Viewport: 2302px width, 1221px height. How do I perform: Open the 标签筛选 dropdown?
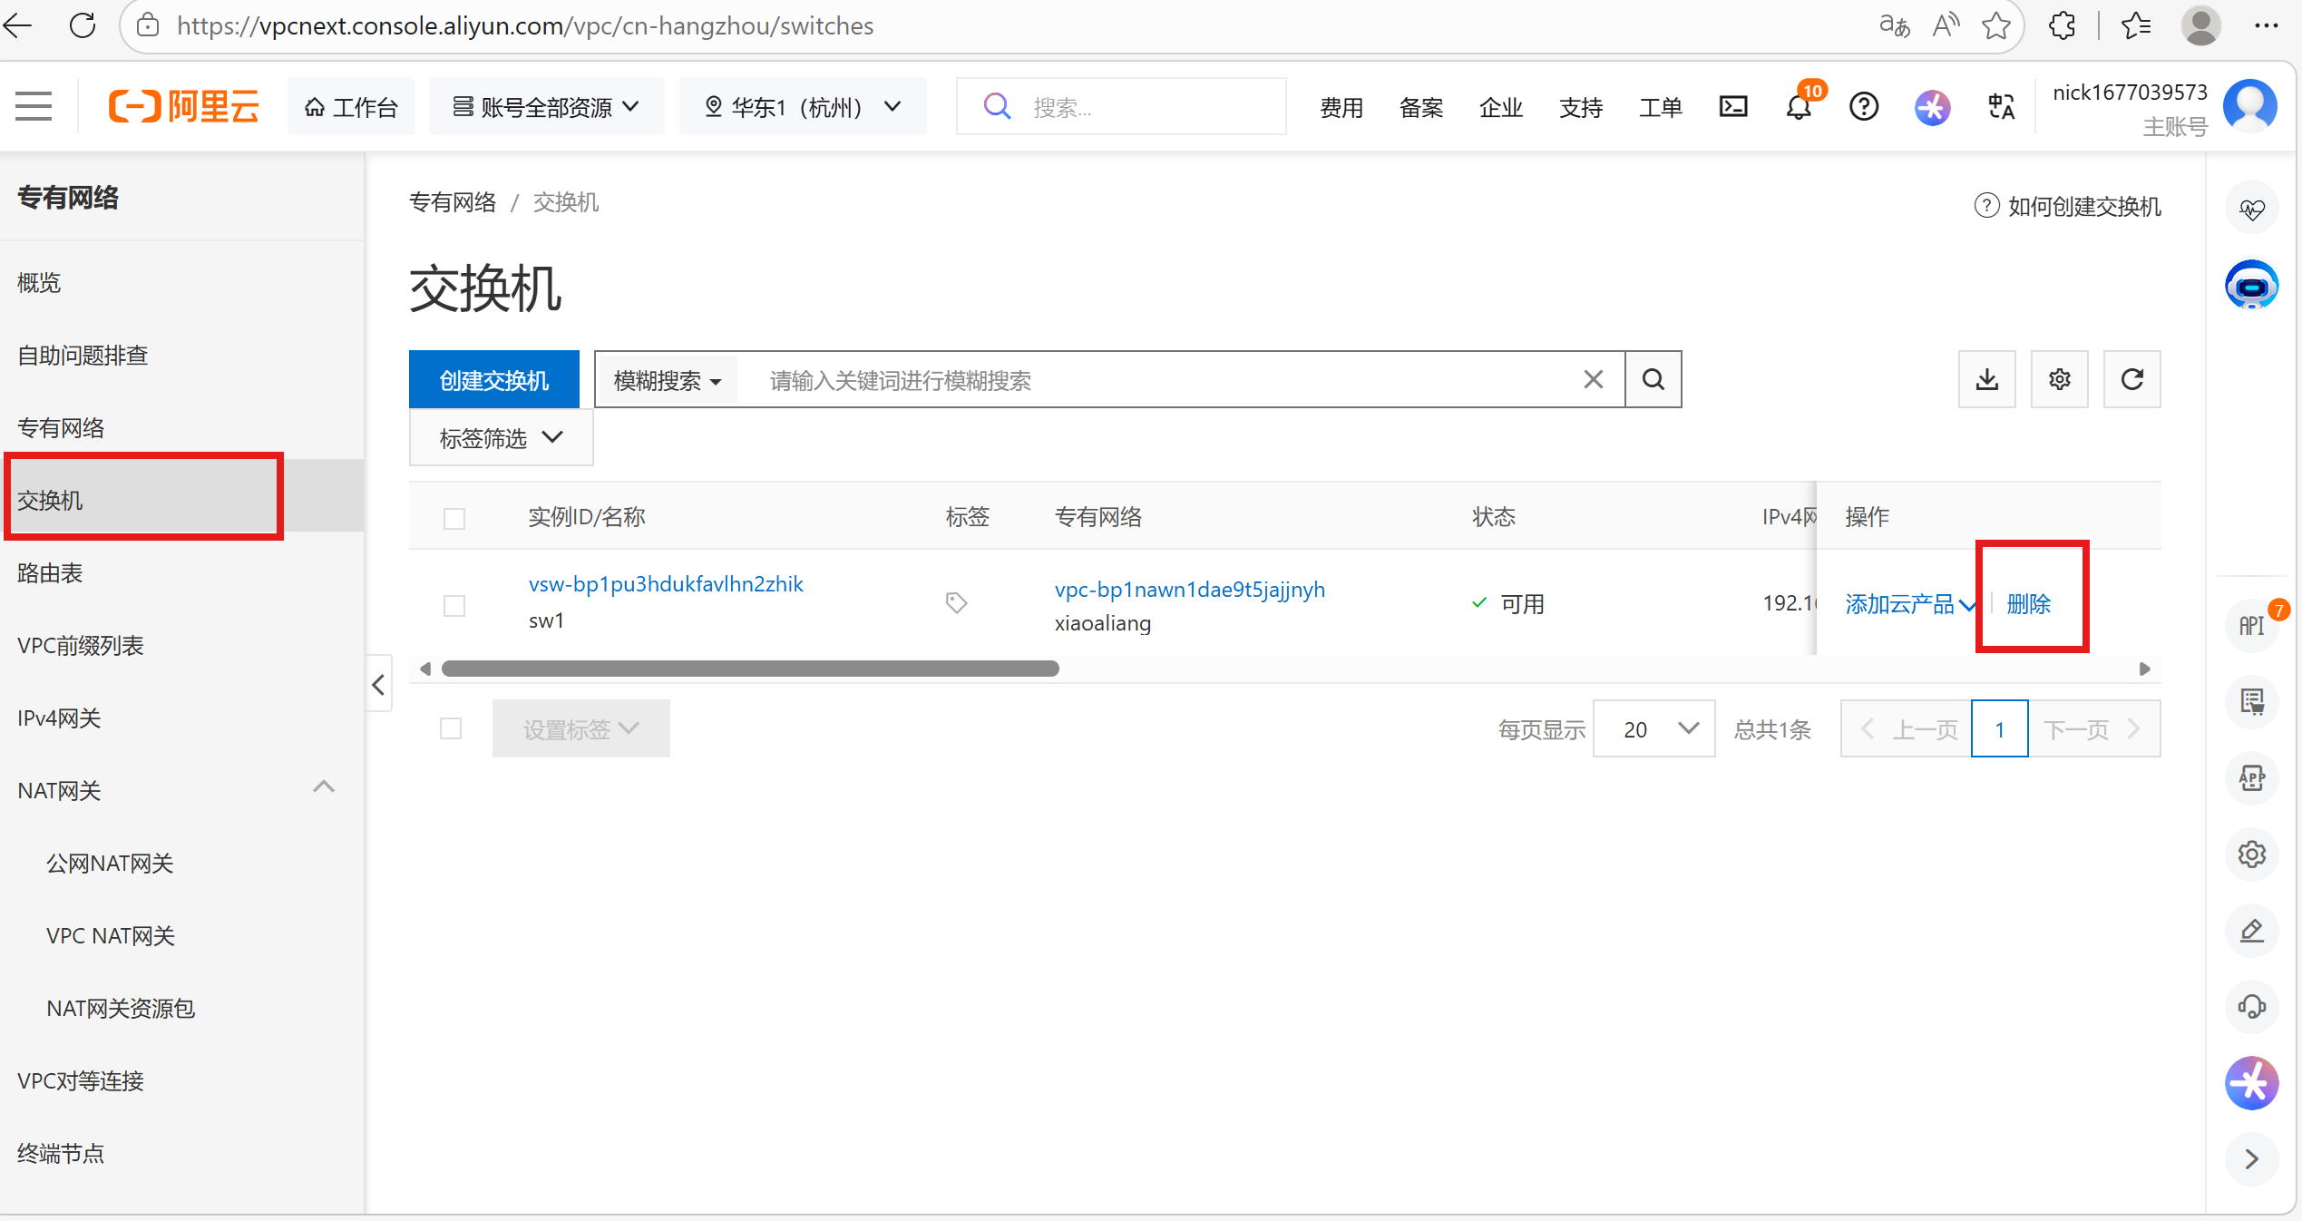point(501,438)
